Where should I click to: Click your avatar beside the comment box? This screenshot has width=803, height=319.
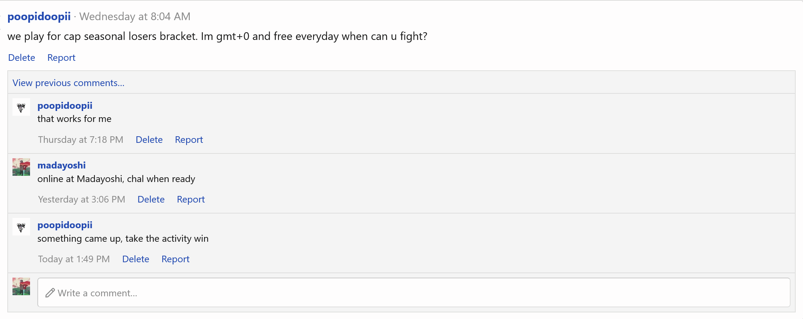21,286
